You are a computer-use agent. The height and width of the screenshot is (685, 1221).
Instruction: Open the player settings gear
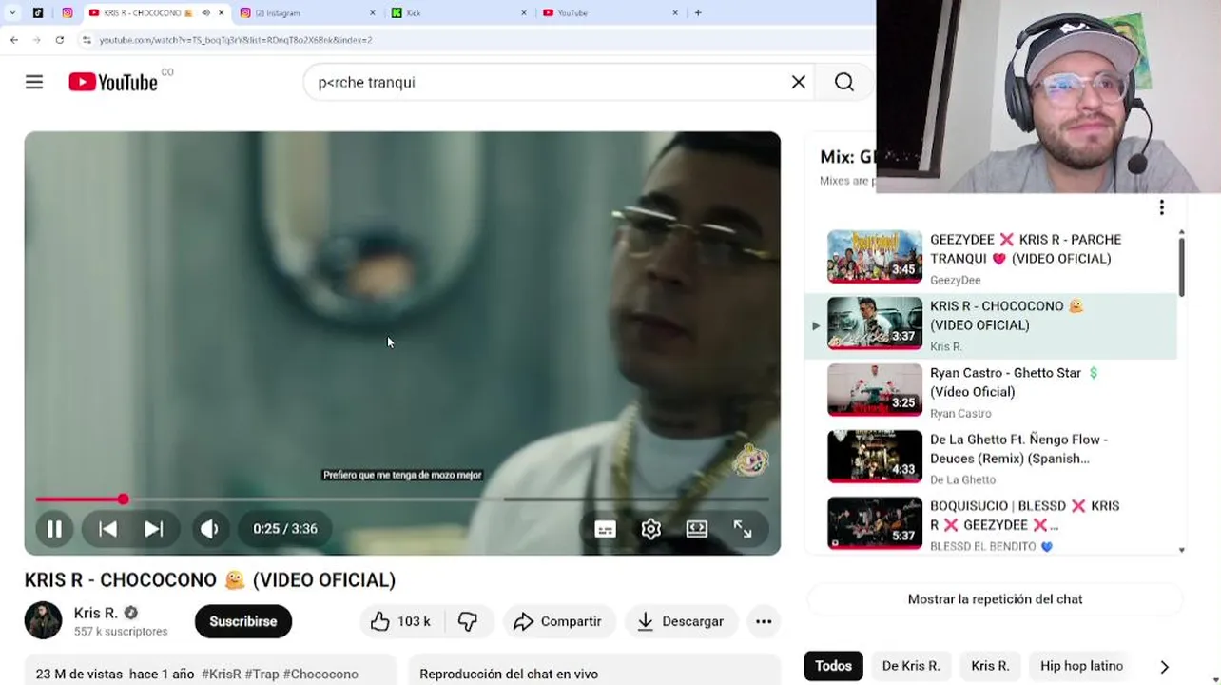pos(651,530)
